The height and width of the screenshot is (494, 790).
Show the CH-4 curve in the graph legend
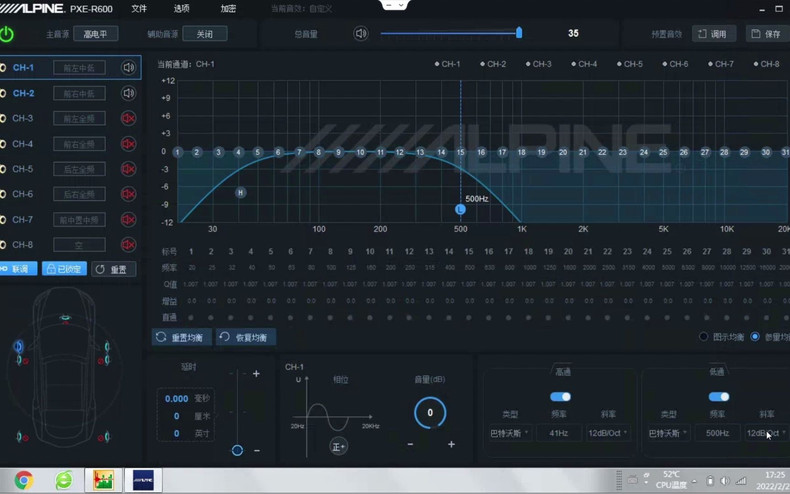(584, 64)
